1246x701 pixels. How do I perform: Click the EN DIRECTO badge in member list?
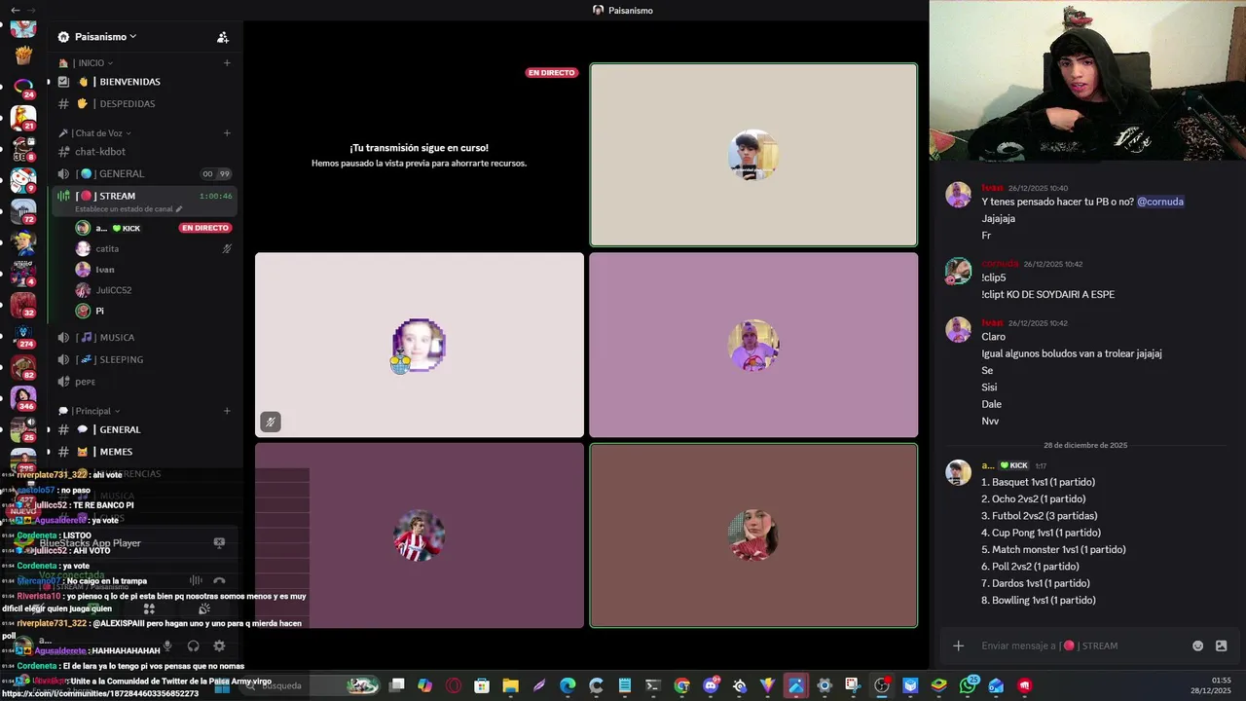(x=204, y=228)
